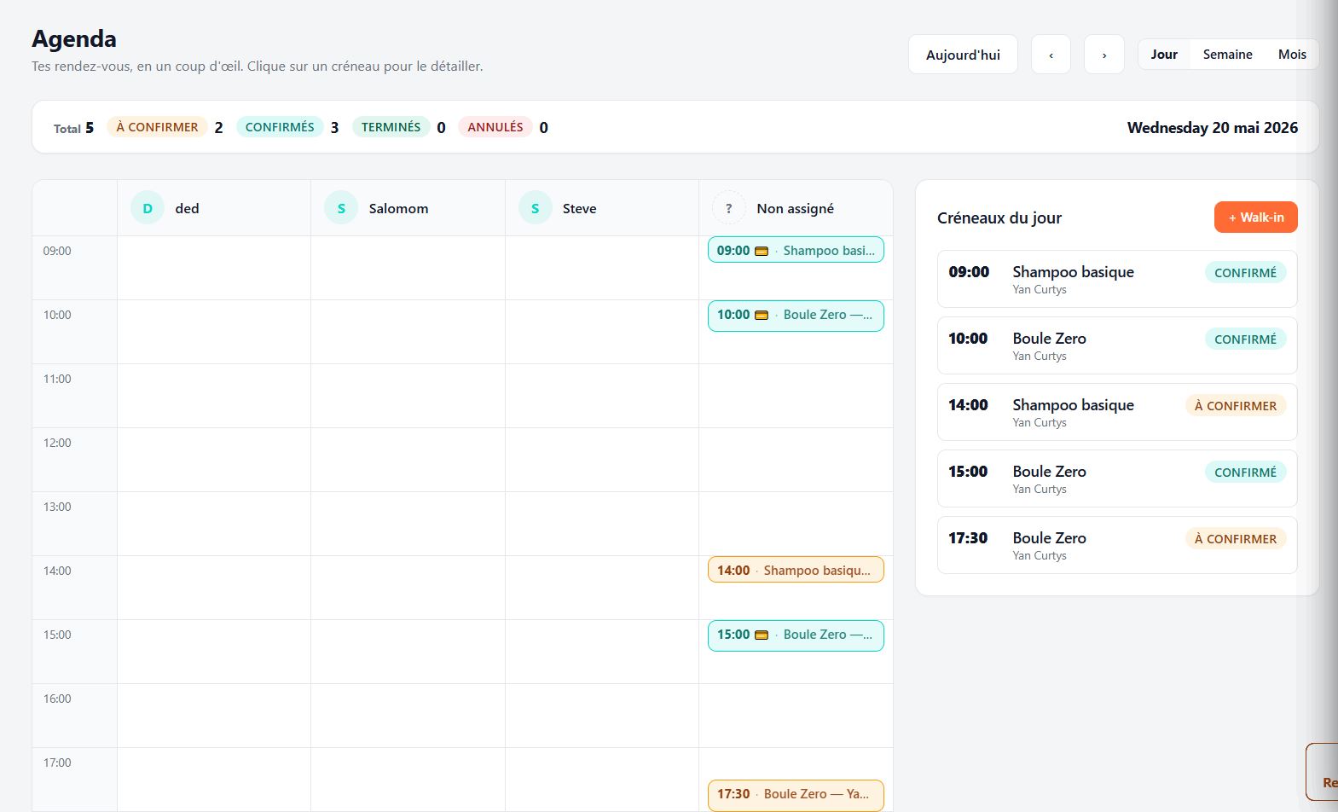Image resolution: width=1338 pixels, height=812 pixels.
Task: Click the Agenda page title
Action: tap(74, 38)
